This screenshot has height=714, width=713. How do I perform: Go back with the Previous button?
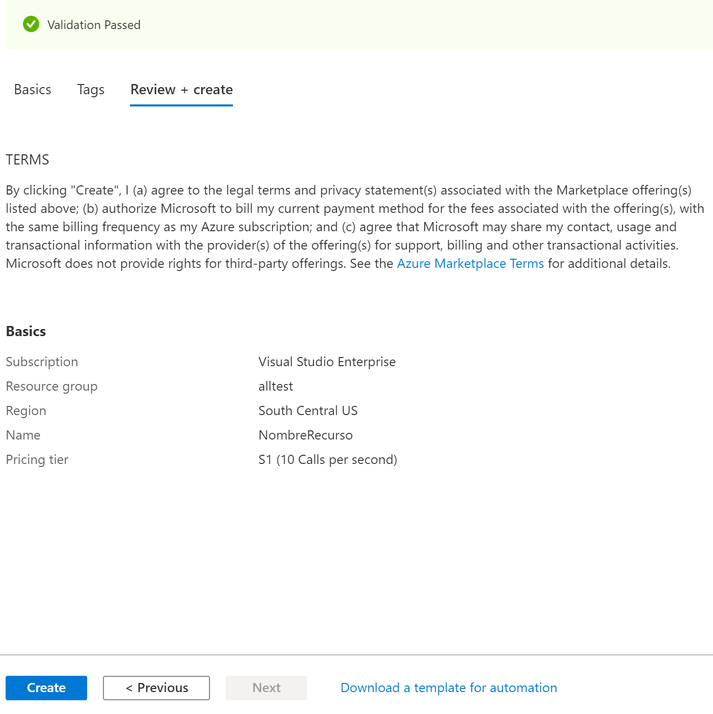156,688
